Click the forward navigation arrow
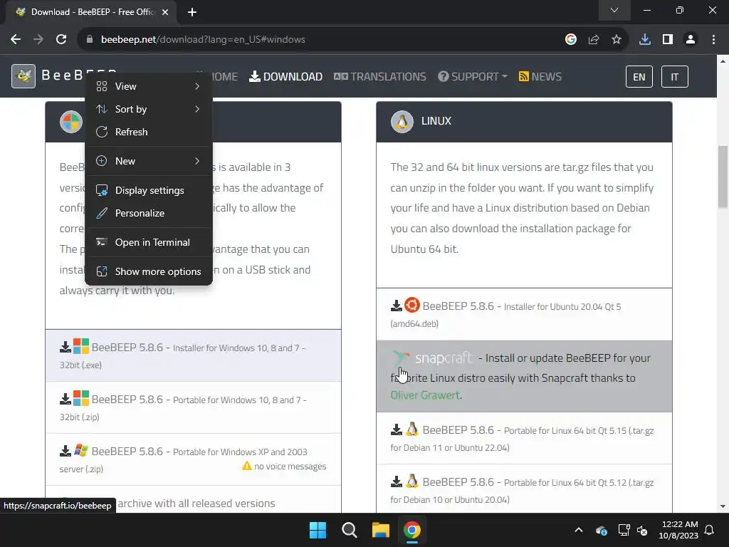This screenshot has width=729, height=547. (x=38, y=40)
